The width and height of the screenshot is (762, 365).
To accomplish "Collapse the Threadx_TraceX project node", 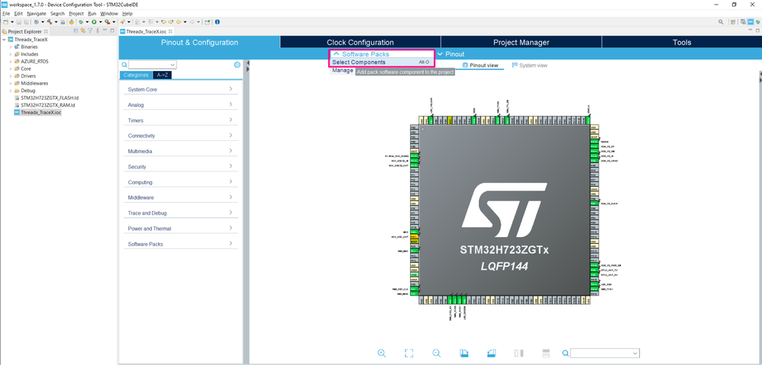I will (x=5, y=40).
